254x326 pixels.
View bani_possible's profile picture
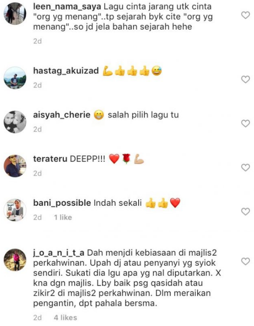click(x=15, y=210)
